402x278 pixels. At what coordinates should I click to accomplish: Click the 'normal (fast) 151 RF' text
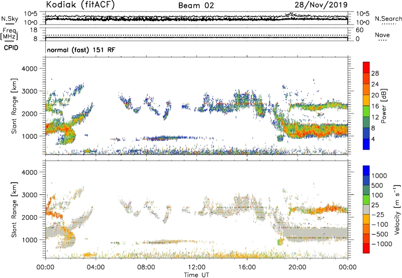tap(81, 50)
